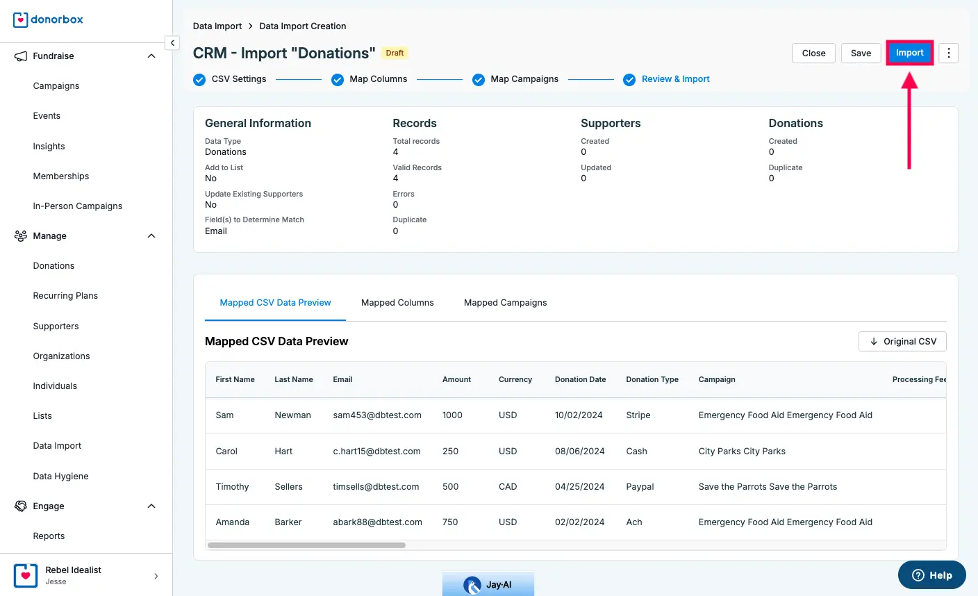Image resolution: width=978 pixels, height=596 pixels.
Task: Click the Manage section icon
Action: (20, 235)
